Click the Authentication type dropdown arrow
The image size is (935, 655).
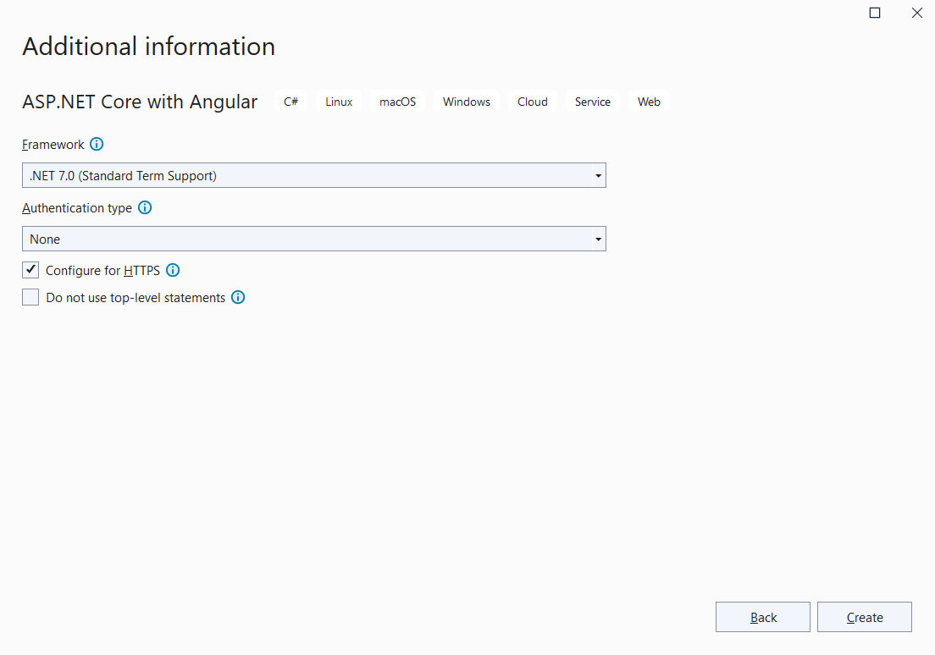point(598,239)
